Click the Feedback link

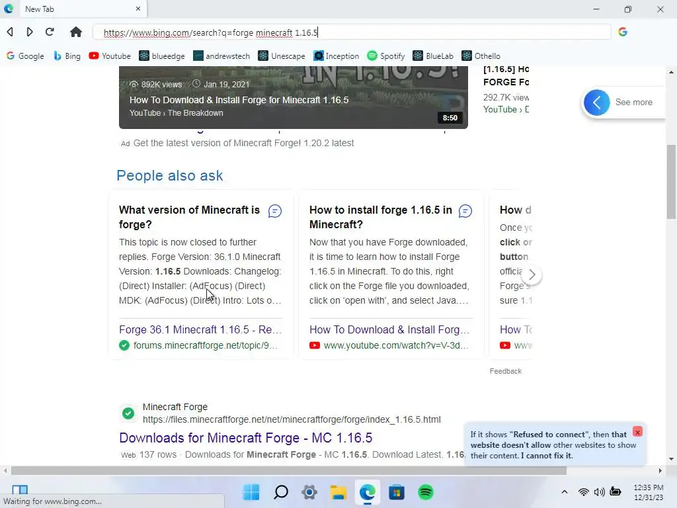pos(506,372)
